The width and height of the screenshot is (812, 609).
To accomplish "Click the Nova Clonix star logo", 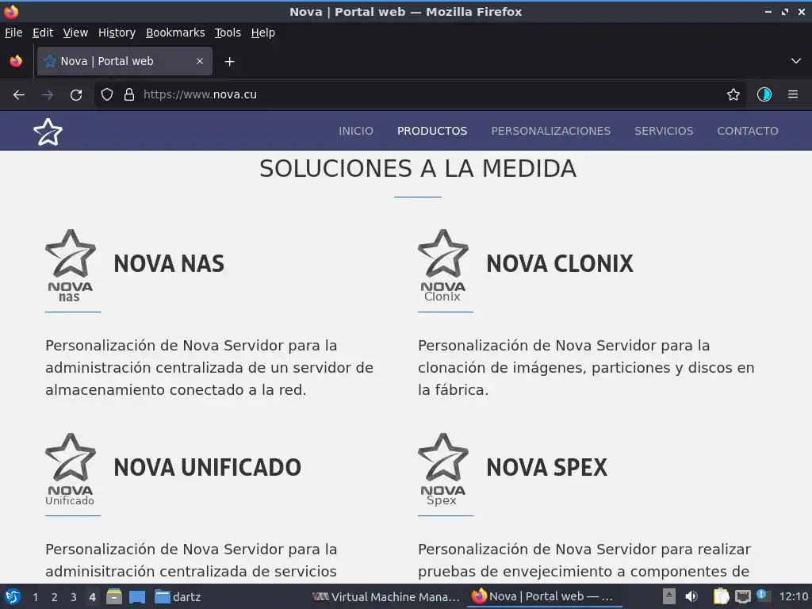I will click(443, 266).
